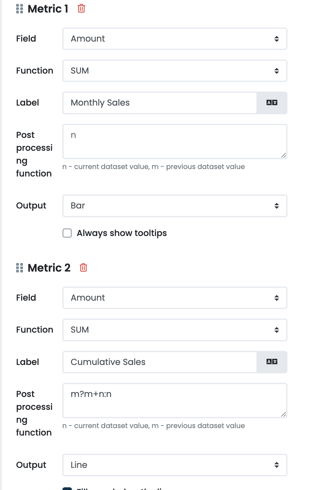Open Metric 2's Function dropdown showing SUM
314x490 pixels.
[175, 330]
